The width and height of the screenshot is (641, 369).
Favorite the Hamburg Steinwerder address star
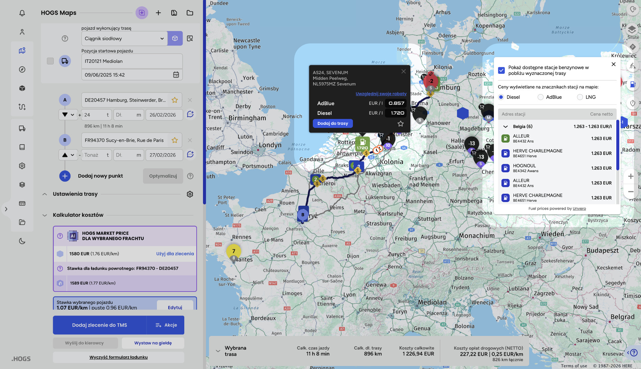click(x=175, y=100)
